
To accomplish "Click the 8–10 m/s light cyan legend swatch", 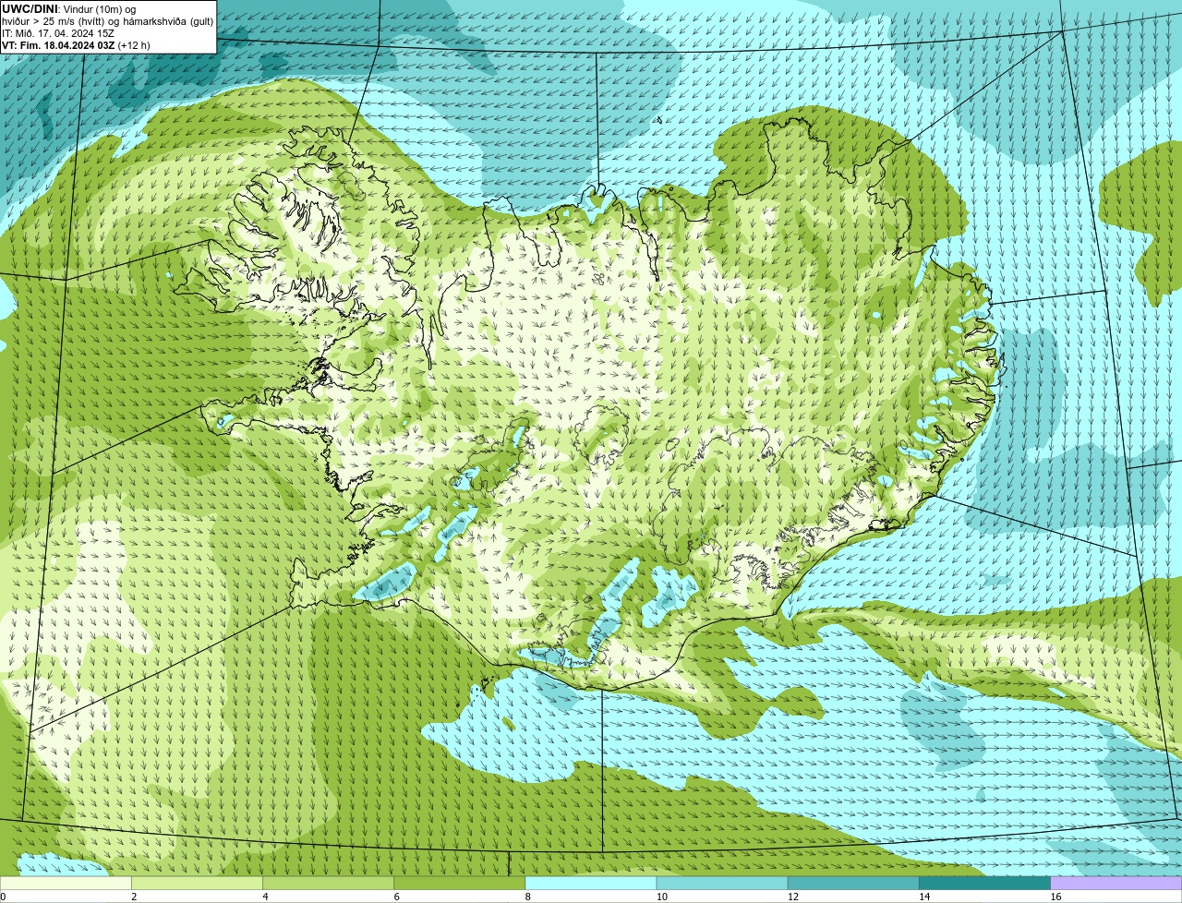I will [x=591, y=883].
